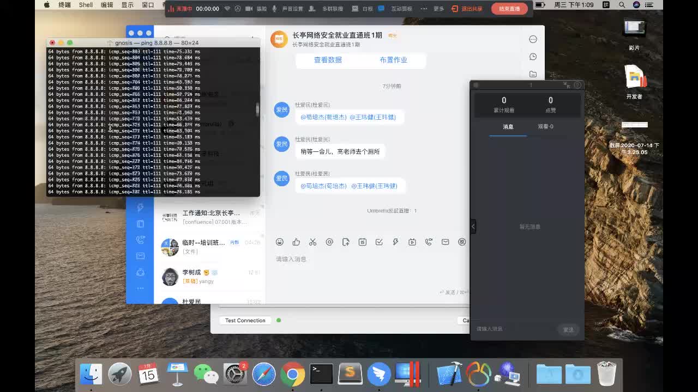The width and height of the screenshot is (698, 392).
Task: Click 发送 button in the live panel
Action: pyautogui.click(x=568, y=329)
